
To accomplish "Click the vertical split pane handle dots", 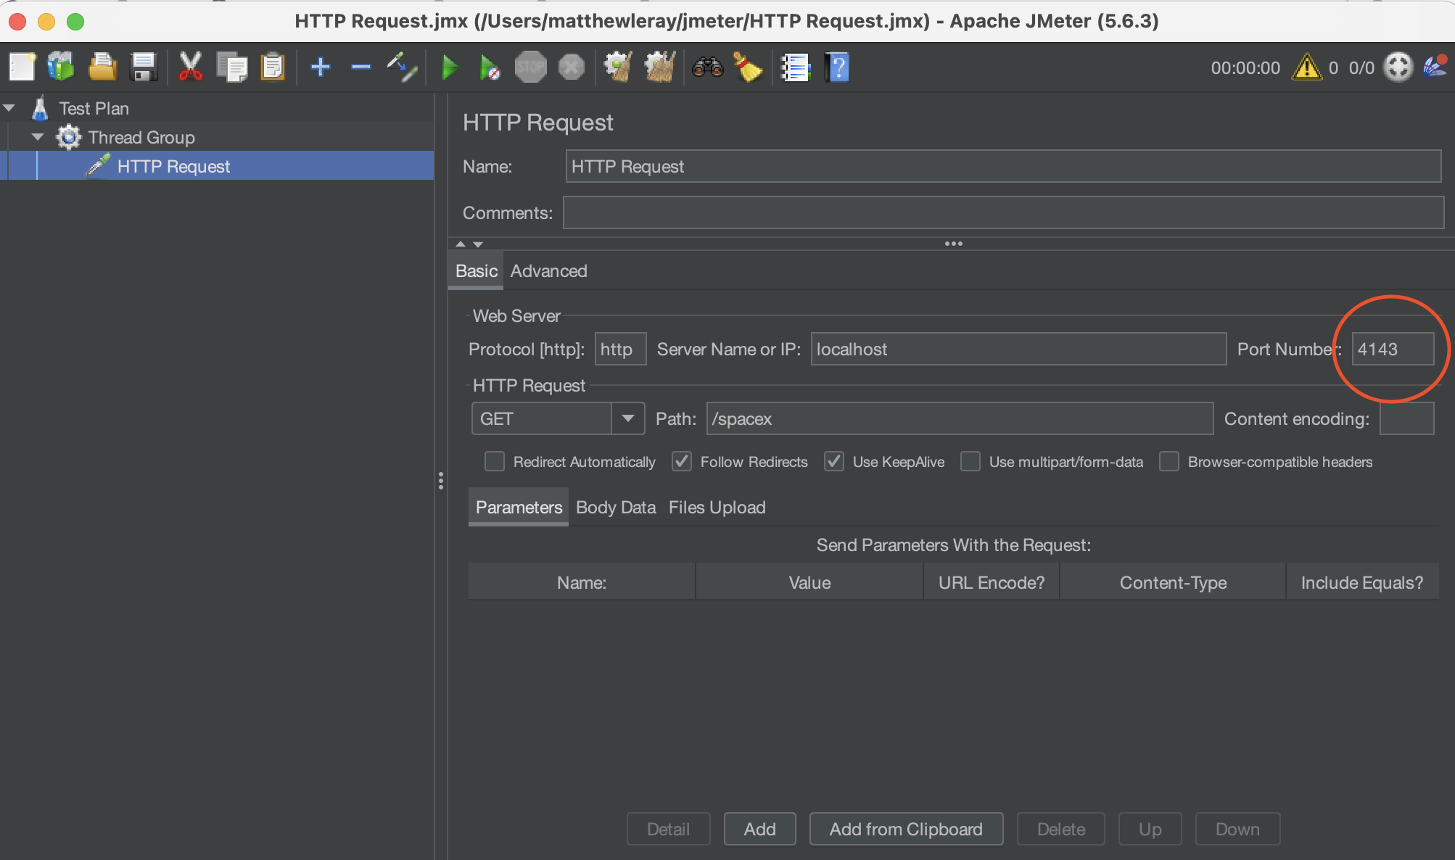I will coord(440,481).
